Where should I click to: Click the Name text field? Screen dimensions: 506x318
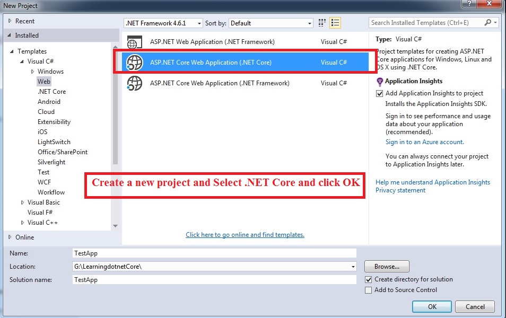coord(215,253)
